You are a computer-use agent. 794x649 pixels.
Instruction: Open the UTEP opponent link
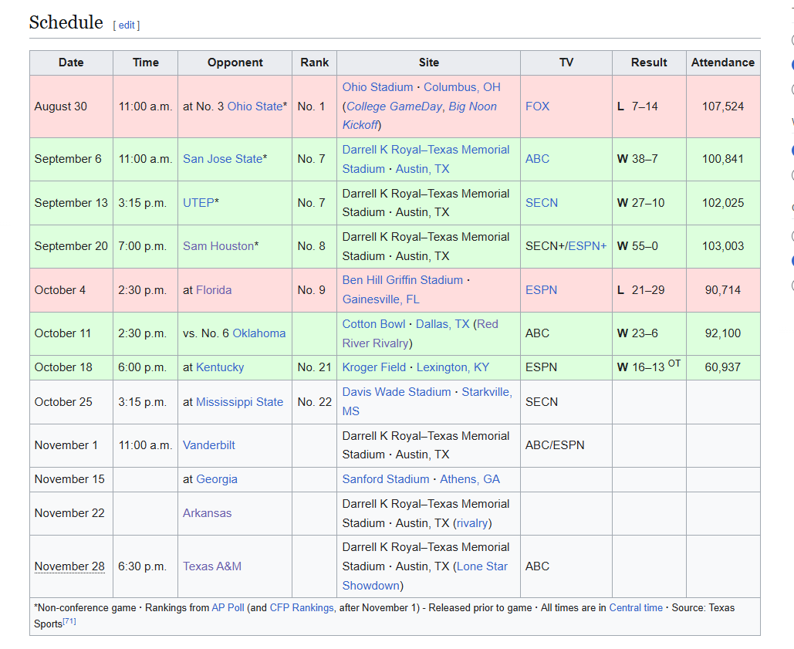point(198,203)
